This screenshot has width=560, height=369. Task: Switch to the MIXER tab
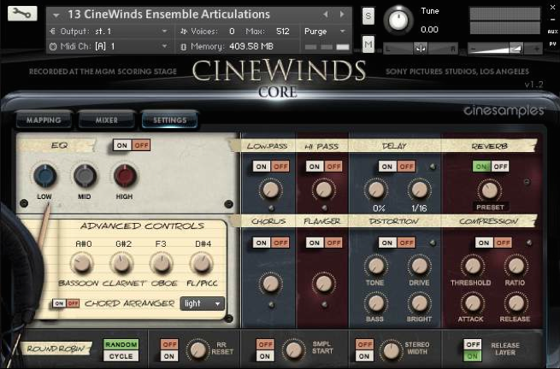(106, 120)
